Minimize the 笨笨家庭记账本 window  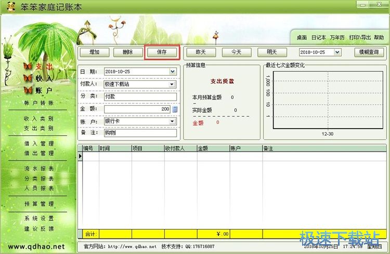pos(363,5)
